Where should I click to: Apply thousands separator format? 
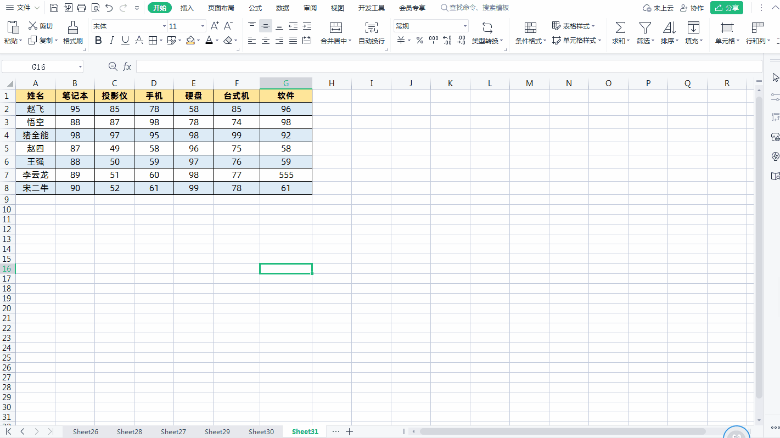click(434, 40)
